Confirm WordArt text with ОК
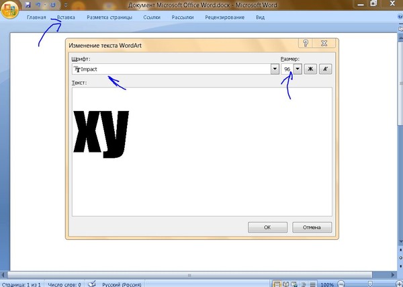Viewport: 403px width, 287px height. click(267, 227)
